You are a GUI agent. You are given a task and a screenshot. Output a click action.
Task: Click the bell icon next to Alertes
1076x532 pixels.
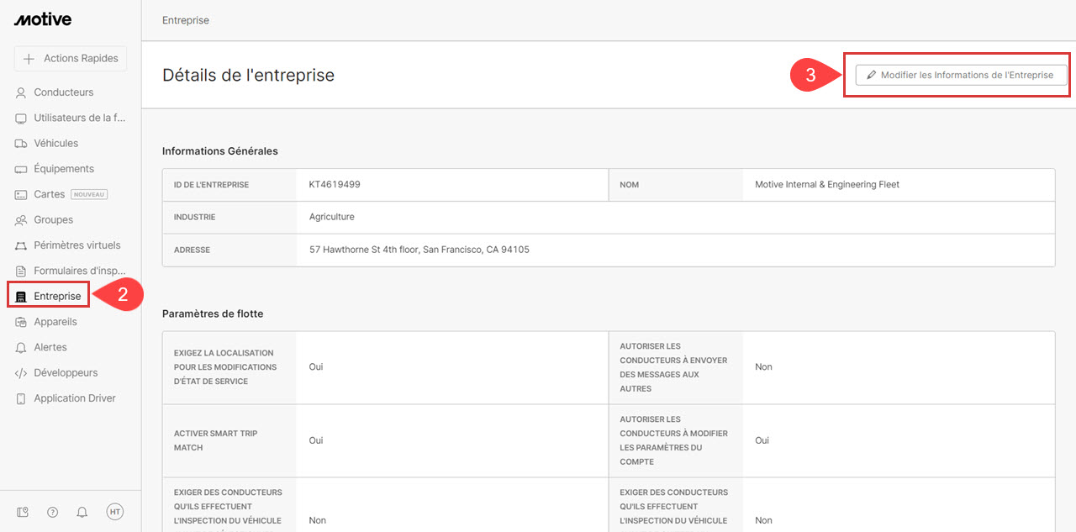click(x=21, y=347)
